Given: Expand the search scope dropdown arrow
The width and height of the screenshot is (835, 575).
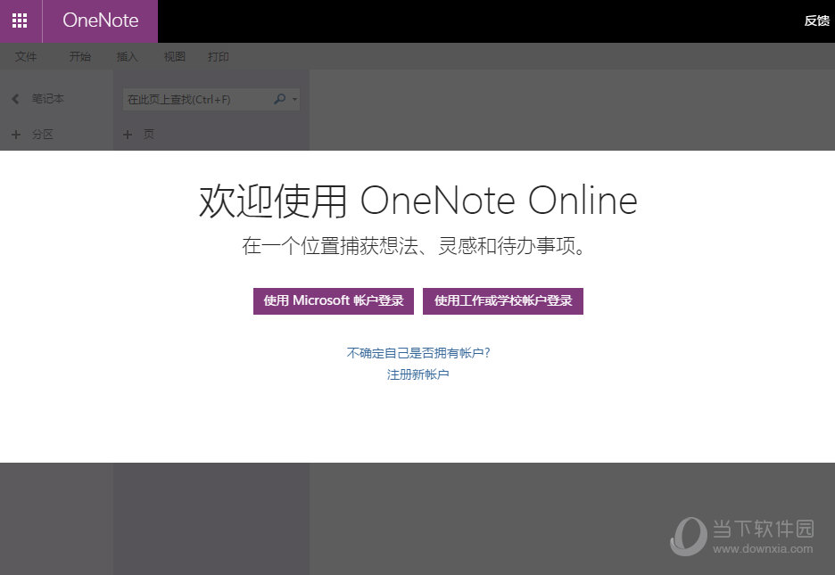Looking at the screenshot, I should (x=294, y=99).
